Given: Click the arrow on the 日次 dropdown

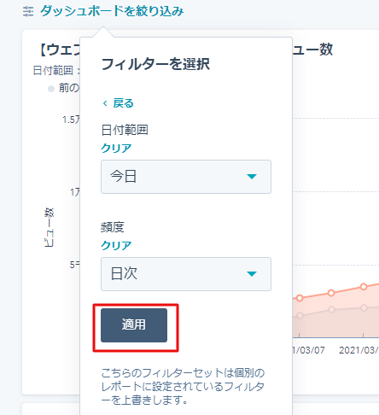Looking at the screenshot, I should coord(252,274).
